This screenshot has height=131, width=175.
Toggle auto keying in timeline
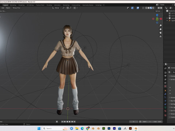pyautogui.click(x=57, y=122)
